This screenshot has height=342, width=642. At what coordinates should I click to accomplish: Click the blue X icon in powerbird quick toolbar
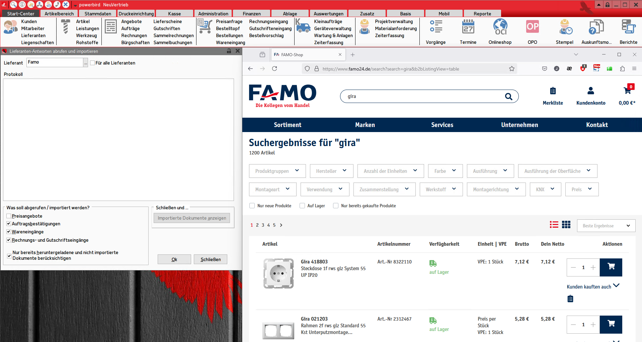coord(66,4)
